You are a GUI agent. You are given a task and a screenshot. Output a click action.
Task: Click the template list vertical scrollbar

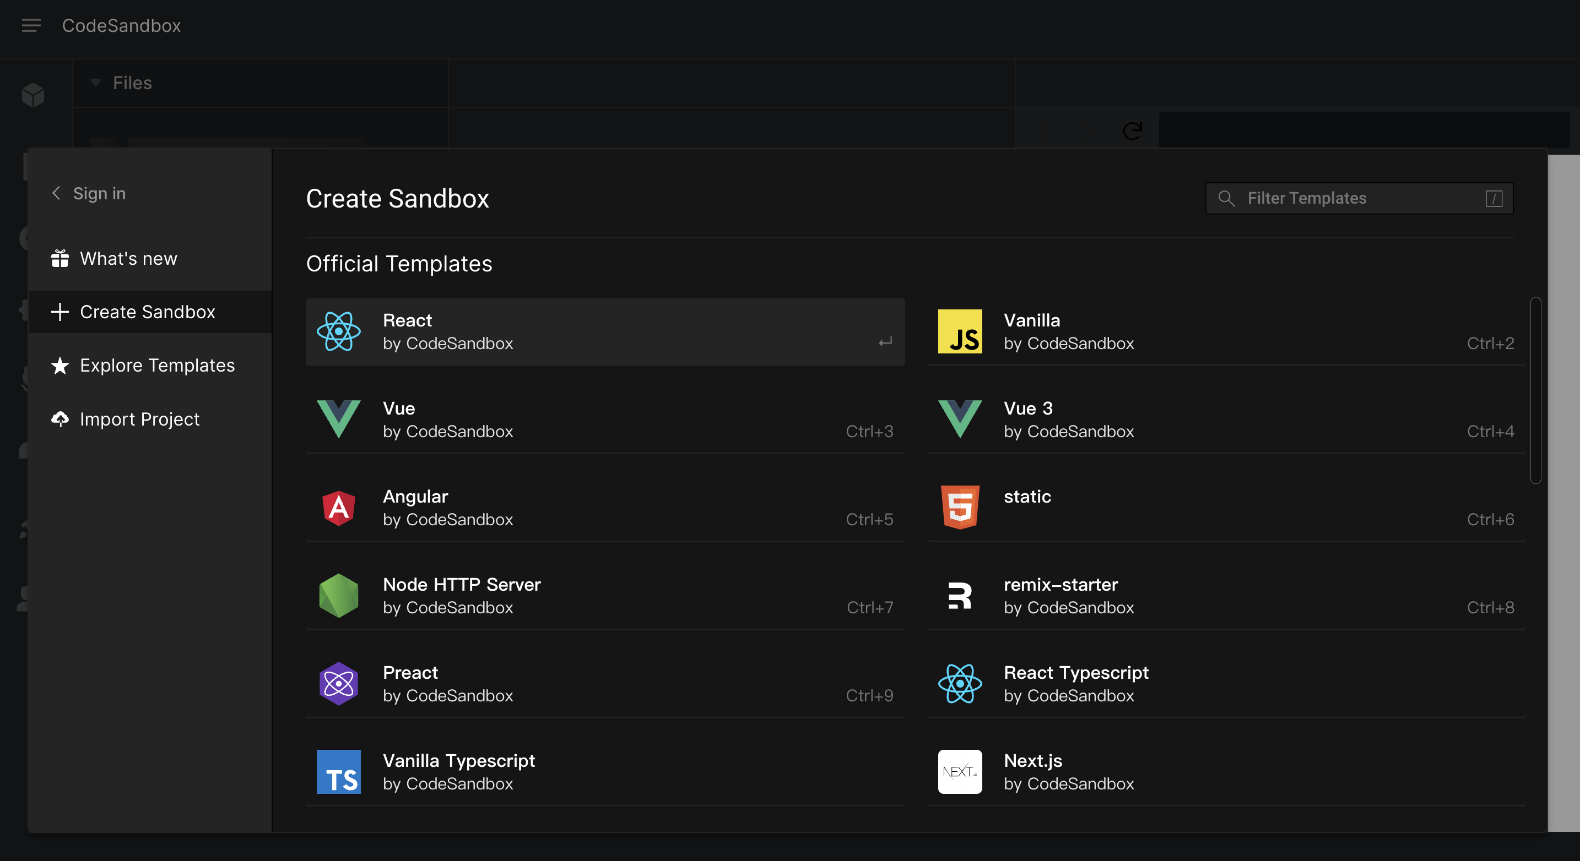(x=1535, y=390)
